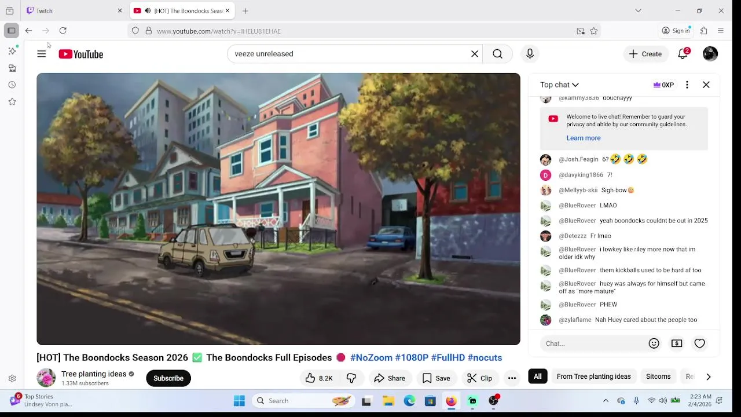Subscribe to Tree planting ideas
This screenshot has width=741, height=417.
[168, 378]
